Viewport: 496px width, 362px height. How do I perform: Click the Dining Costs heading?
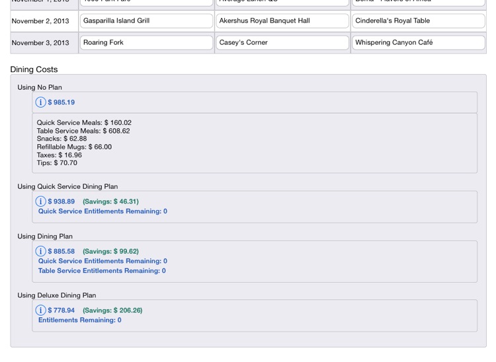tap(34, 69)
